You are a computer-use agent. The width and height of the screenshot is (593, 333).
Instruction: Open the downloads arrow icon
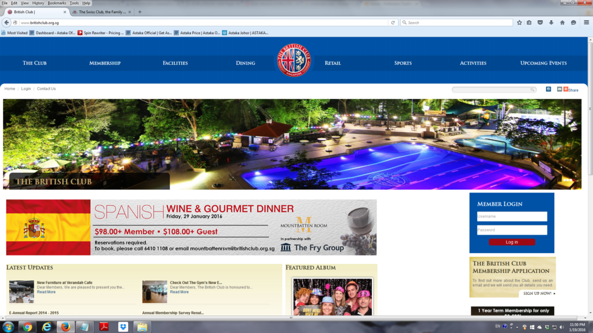coord(551,23)
